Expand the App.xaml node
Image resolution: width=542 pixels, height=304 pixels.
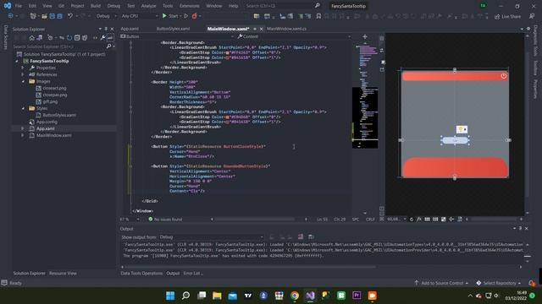[23, 128]
